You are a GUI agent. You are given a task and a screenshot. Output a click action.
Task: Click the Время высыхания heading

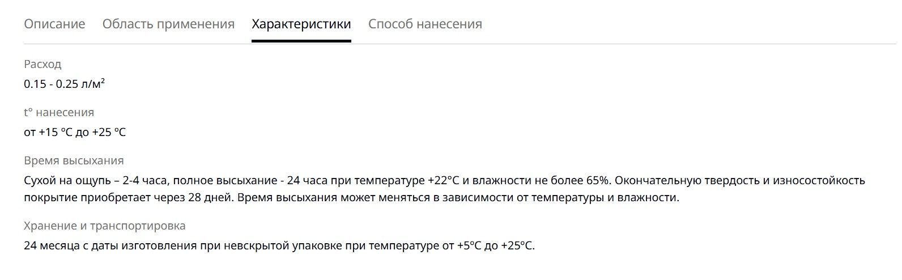pos(74,160)
